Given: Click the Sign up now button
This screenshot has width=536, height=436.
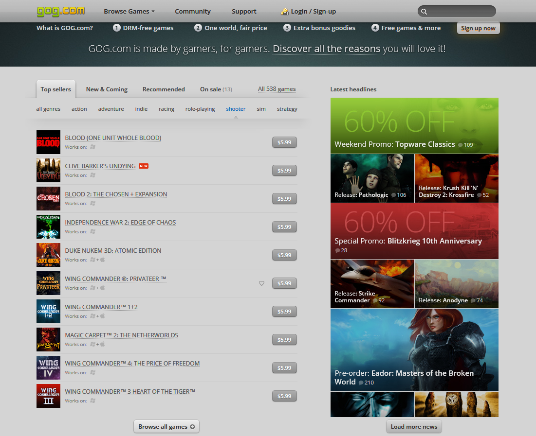Looking at the screenshot, I should [x=478, y=28].
